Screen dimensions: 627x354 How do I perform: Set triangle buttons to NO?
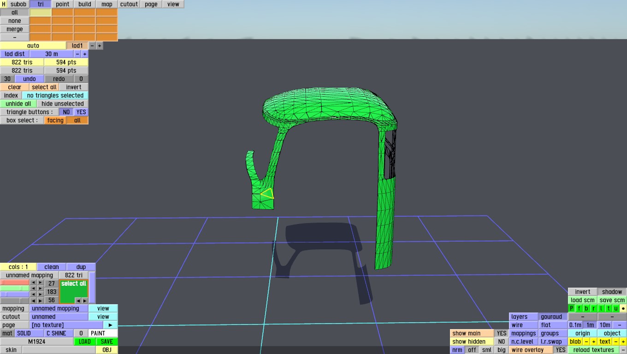66,112
